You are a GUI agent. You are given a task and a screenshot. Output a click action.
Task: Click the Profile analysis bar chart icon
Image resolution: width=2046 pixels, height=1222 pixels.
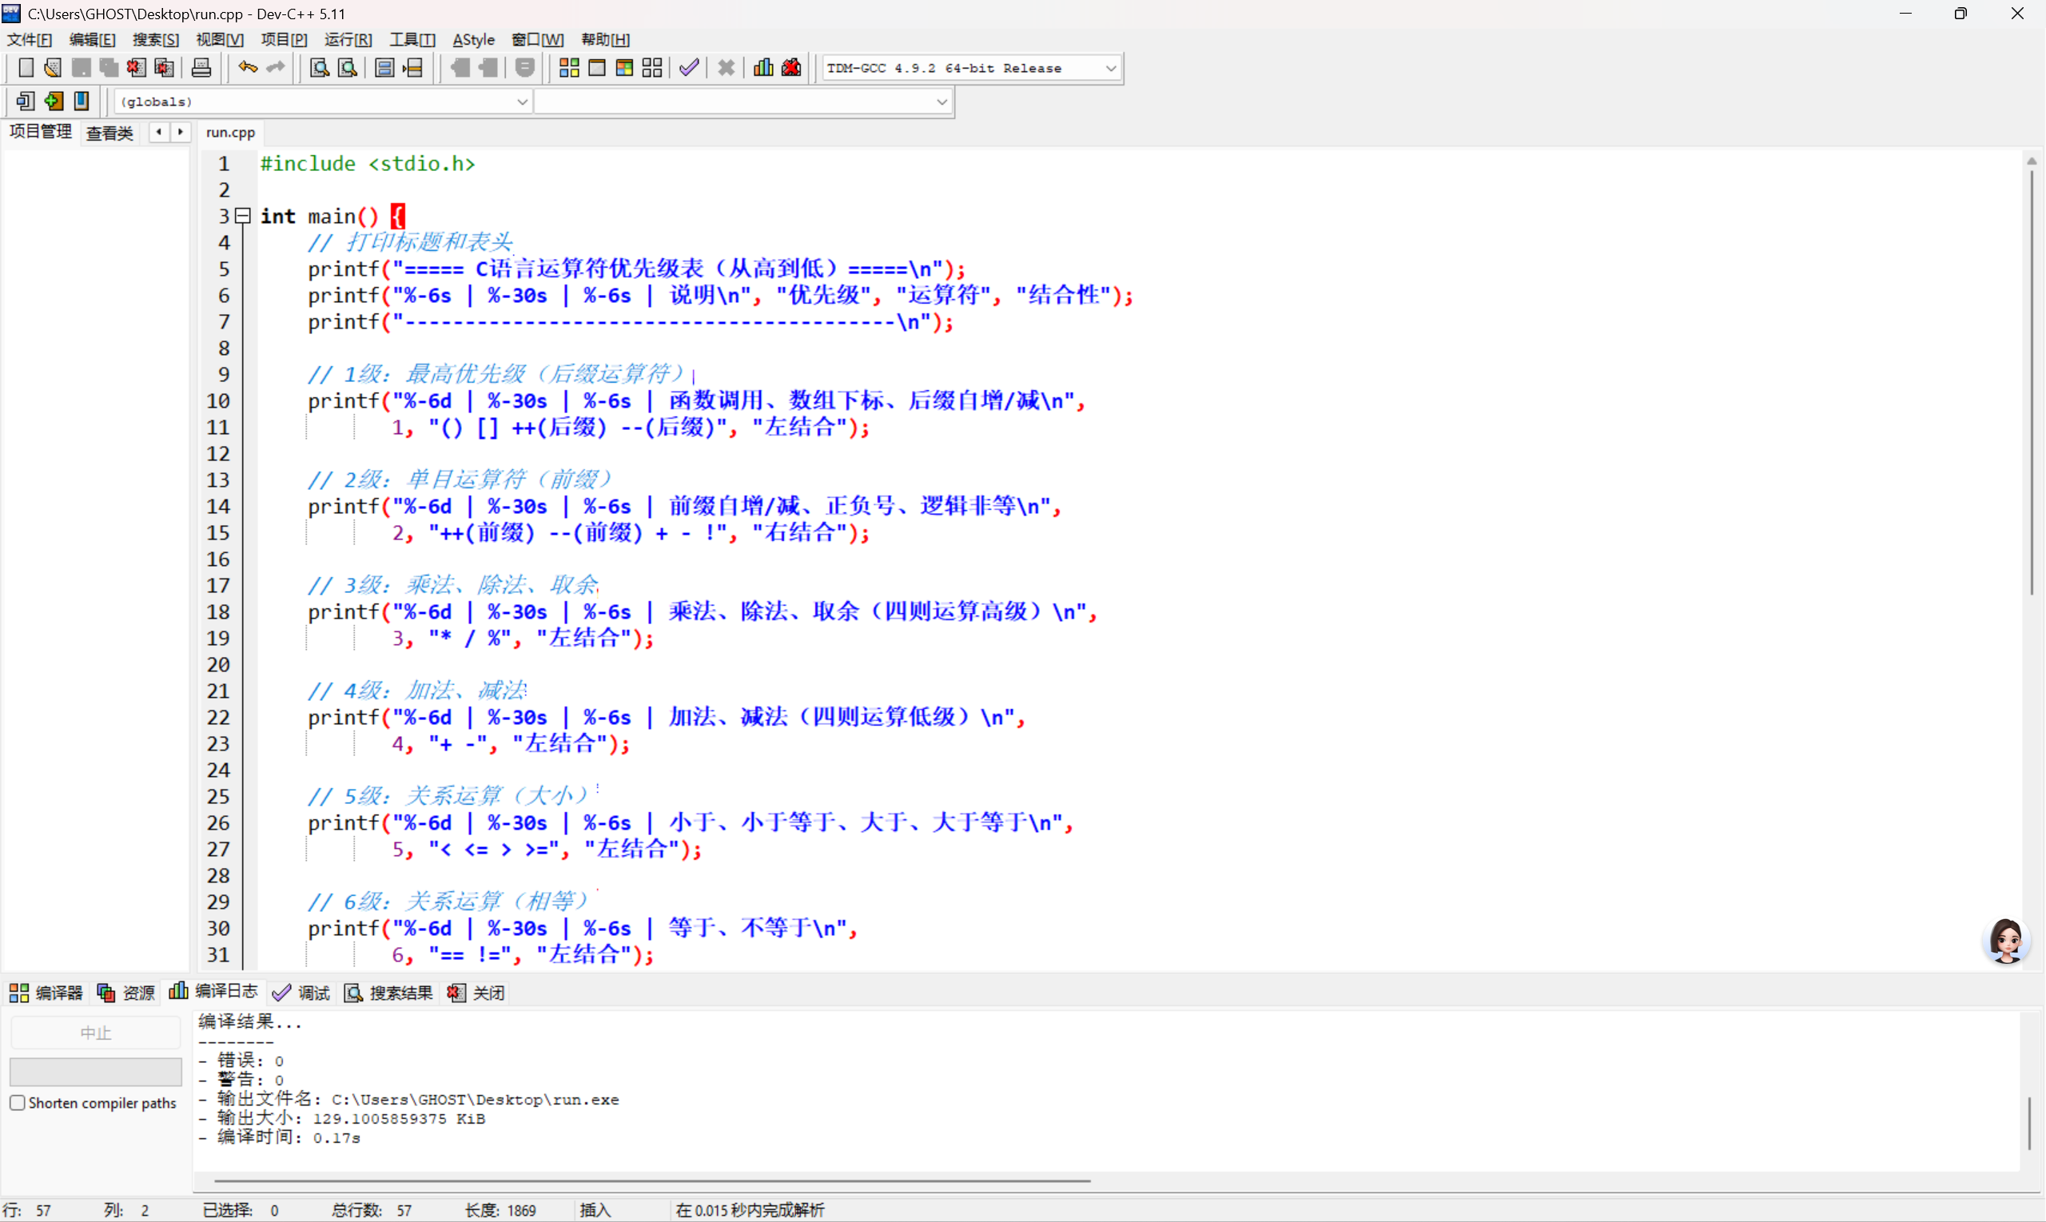pos(763,67)
